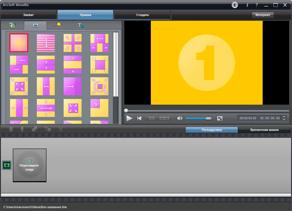Select the transitions tab icon

pyautogui.click(x=35, y=25)
